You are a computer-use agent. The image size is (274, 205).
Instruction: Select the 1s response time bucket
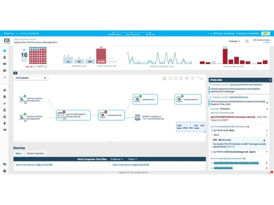pos(68,60)
